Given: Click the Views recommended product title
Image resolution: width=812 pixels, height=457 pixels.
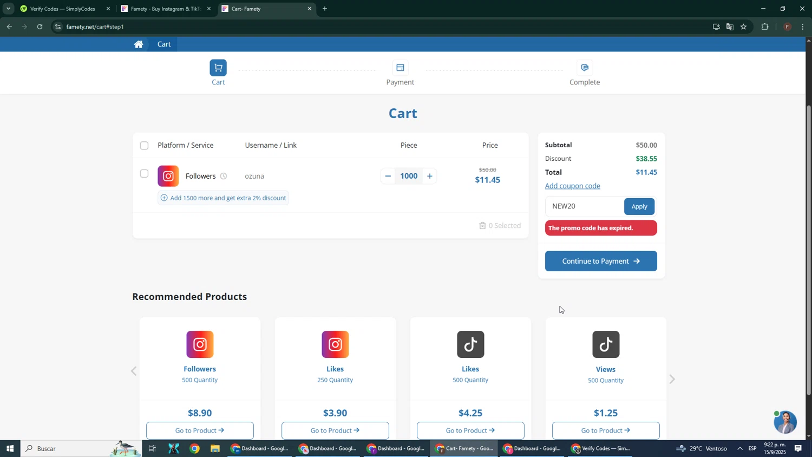Looking at the screenshot, I should 606,370.
